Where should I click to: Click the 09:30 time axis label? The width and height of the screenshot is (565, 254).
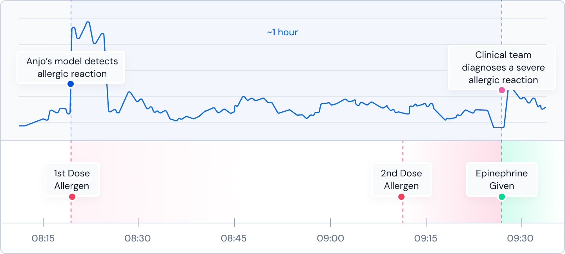coord(521,238)
